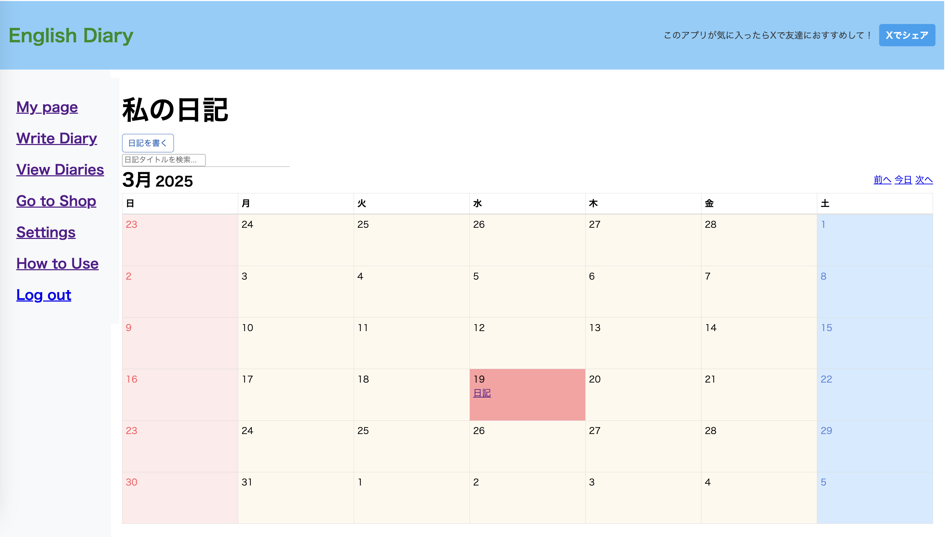Open Settings in the sidebar
Image resolution: width=948 pixels, height=537 pixels.
tap(46, 233)
